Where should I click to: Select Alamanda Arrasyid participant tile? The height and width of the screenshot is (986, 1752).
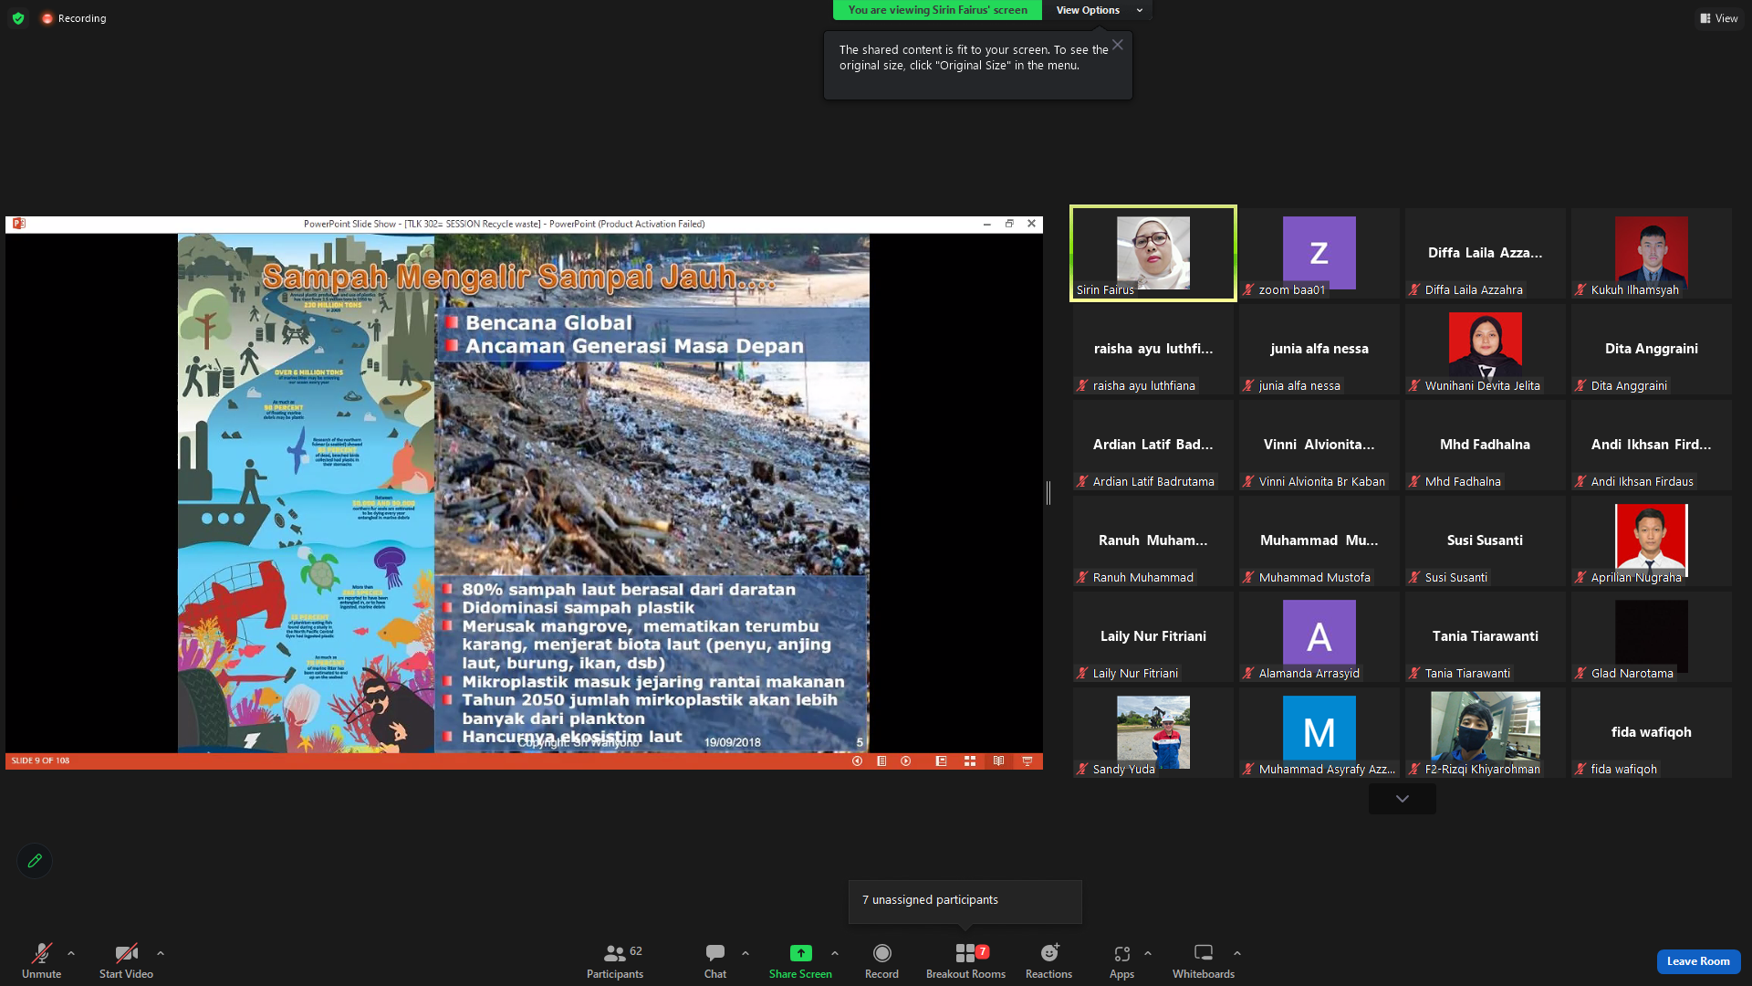point(1319,636)
